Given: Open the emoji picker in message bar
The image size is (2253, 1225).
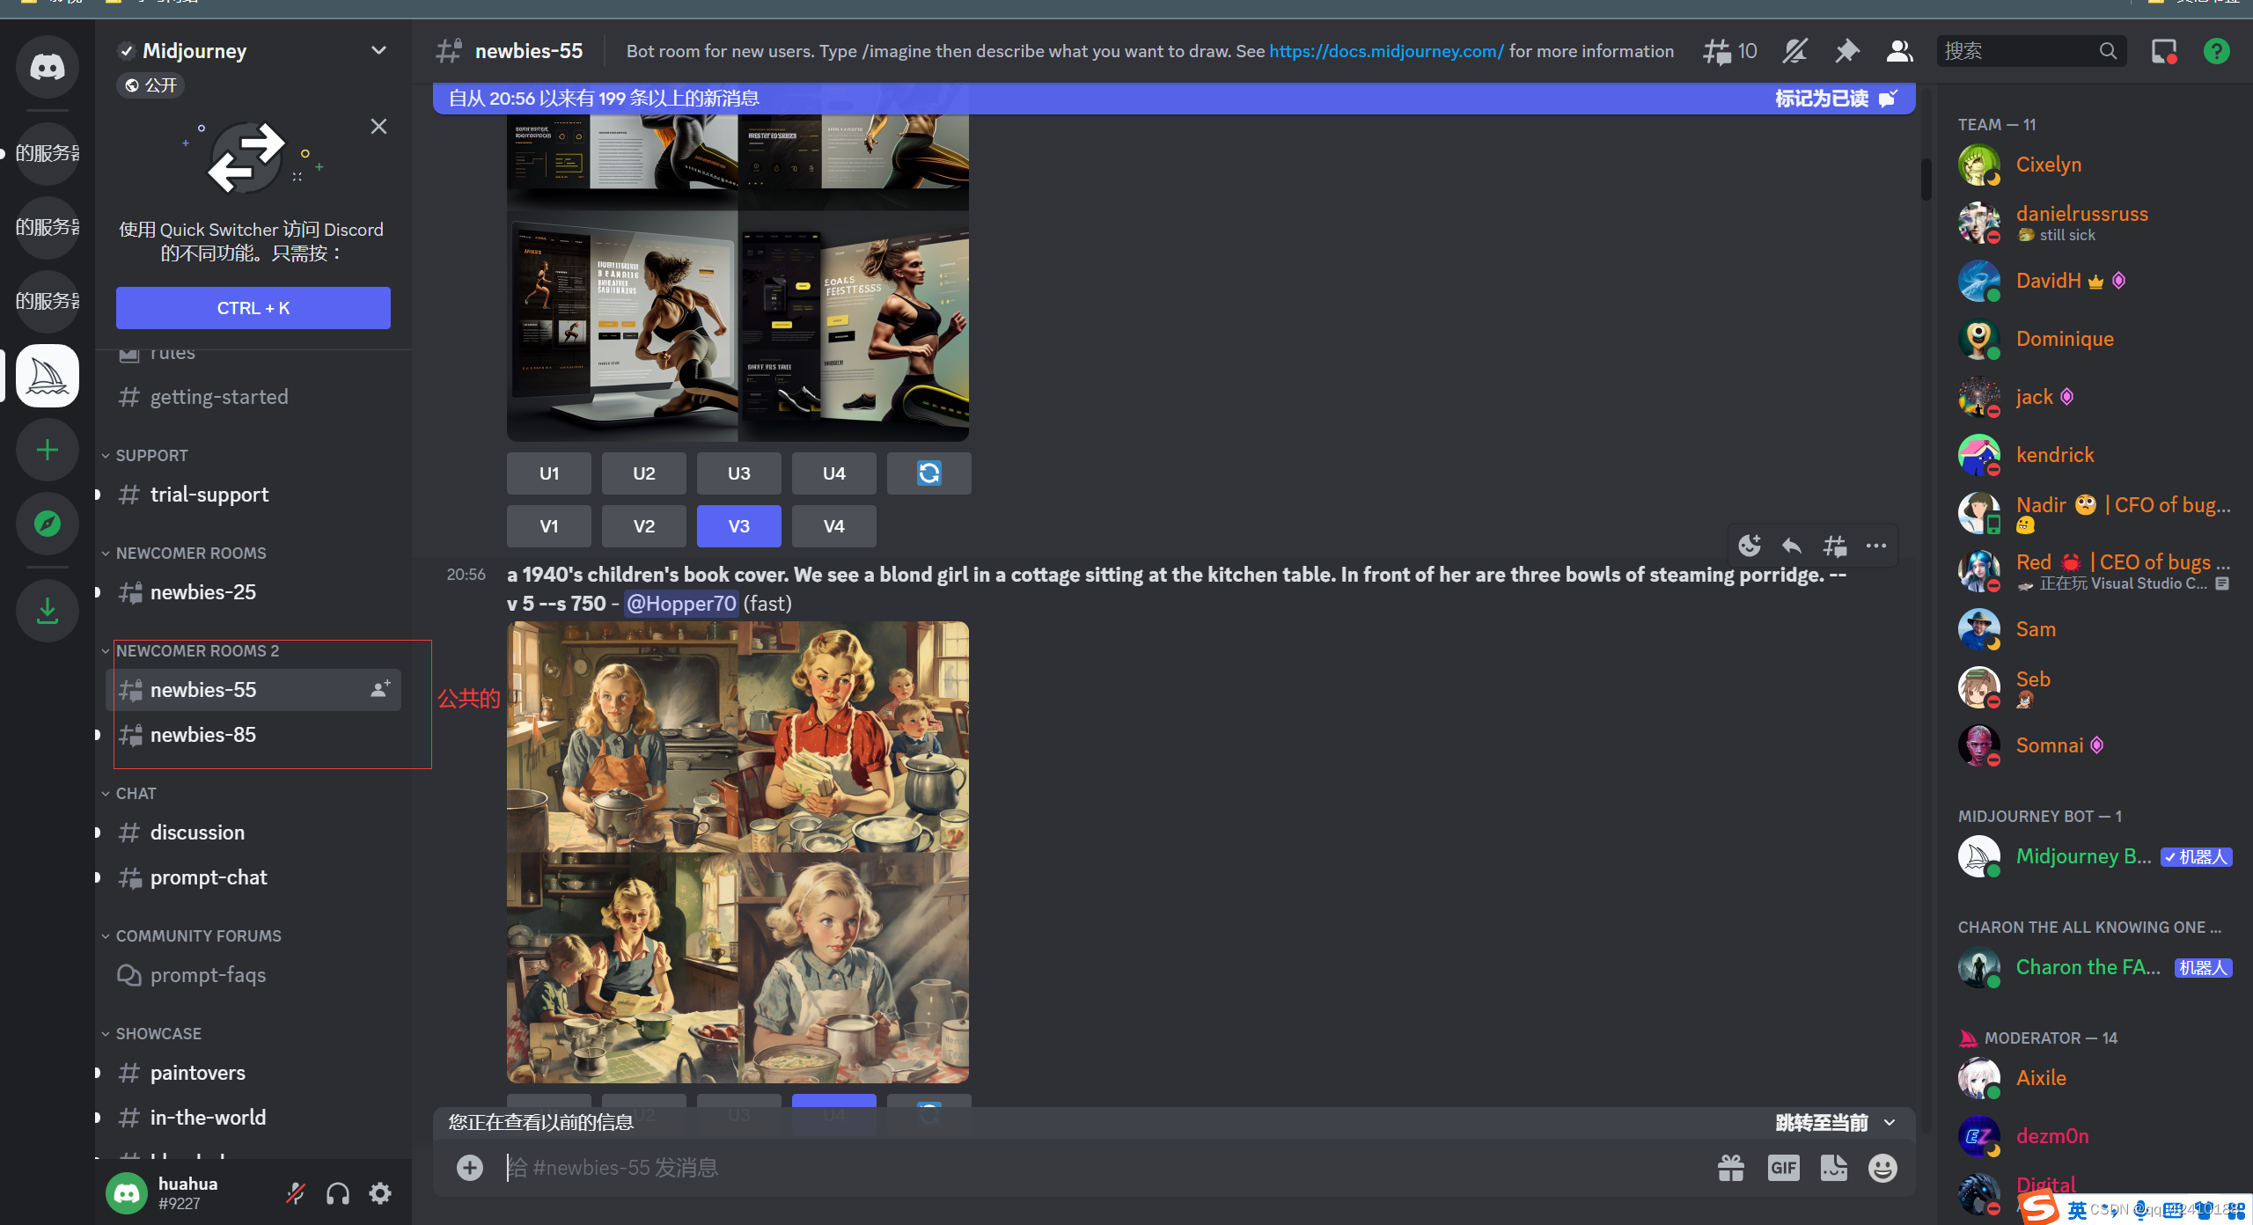Looking at the screenshot, I should 1882,1168.
